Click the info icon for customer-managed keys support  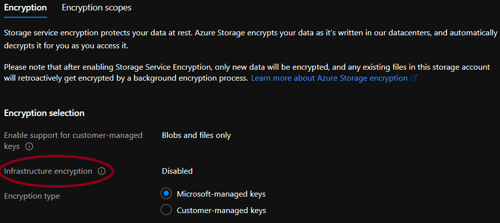29,146
